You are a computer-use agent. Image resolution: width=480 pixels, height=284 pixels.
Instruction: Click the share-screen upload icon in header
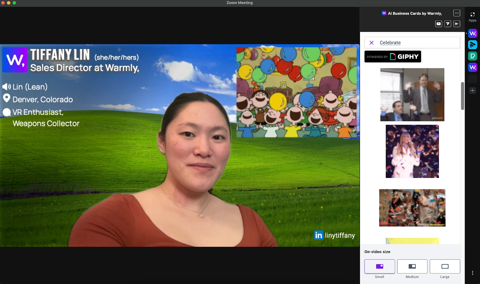439,24
